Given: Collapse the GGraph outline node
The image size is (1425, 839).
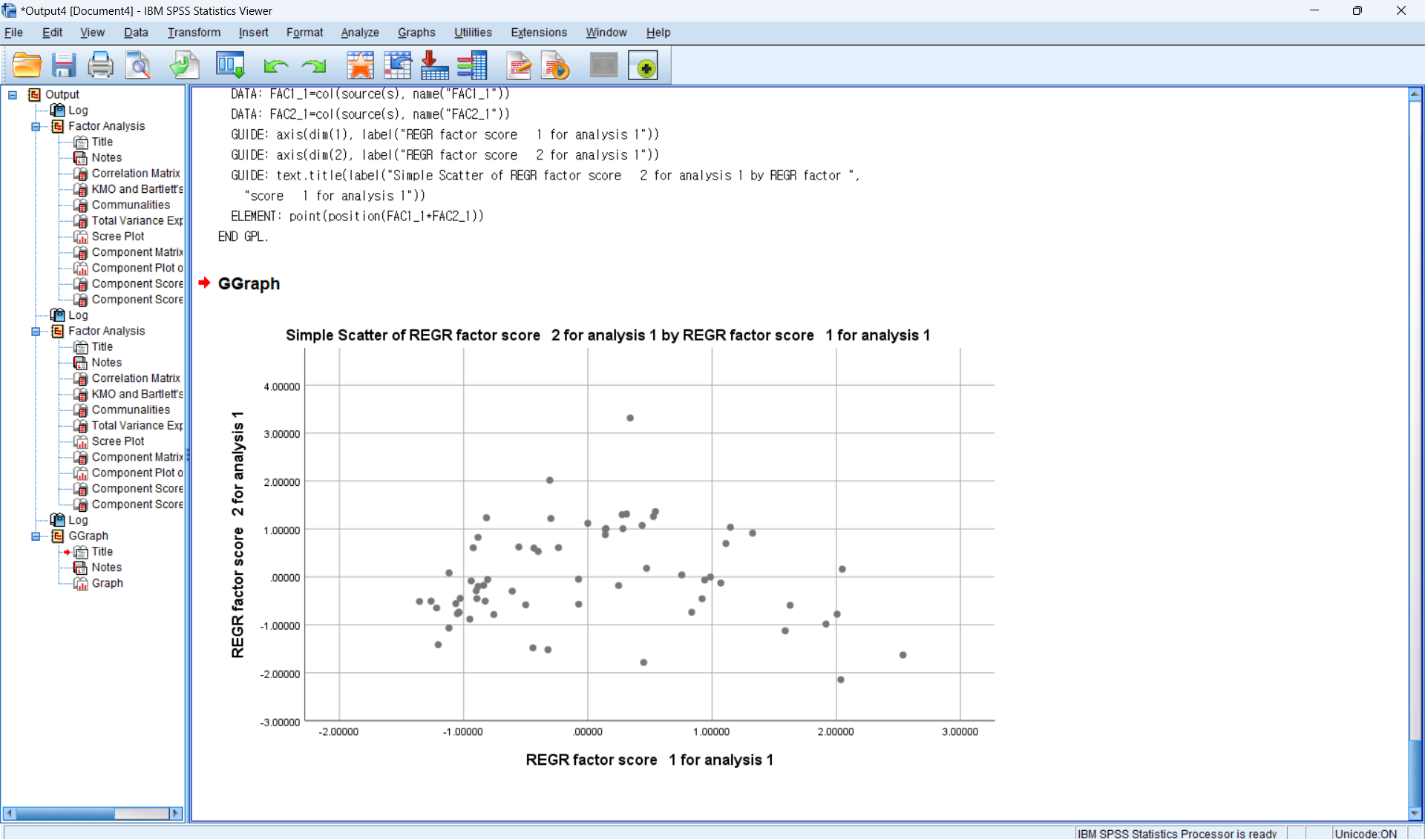Looking at the screenshot, I should pos(36,536).
